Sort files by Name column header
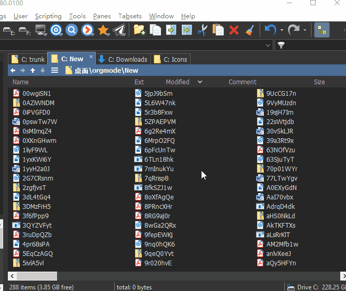 point(20,82)
